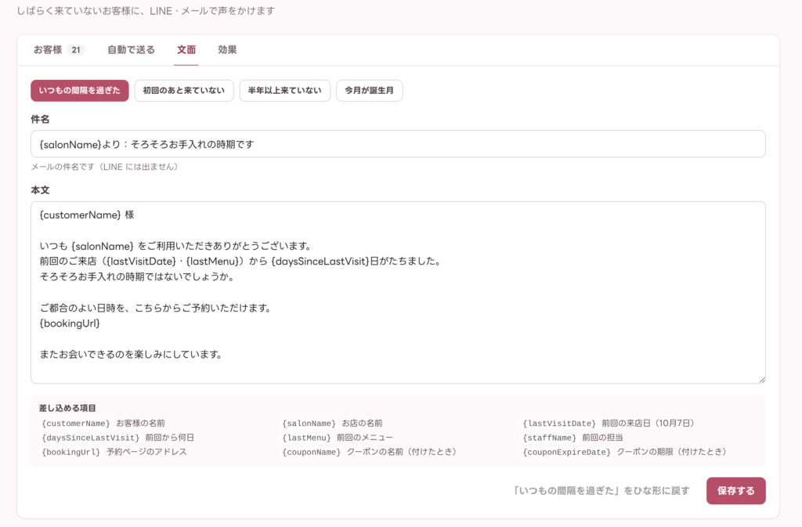Click the そろそろお手入れの時期ではないでしょうか line

(x=137, y=277)
